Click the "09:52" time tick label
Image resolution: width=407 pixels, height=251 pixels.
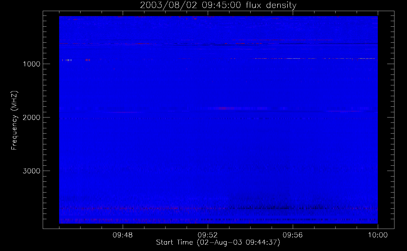point(208,235)
